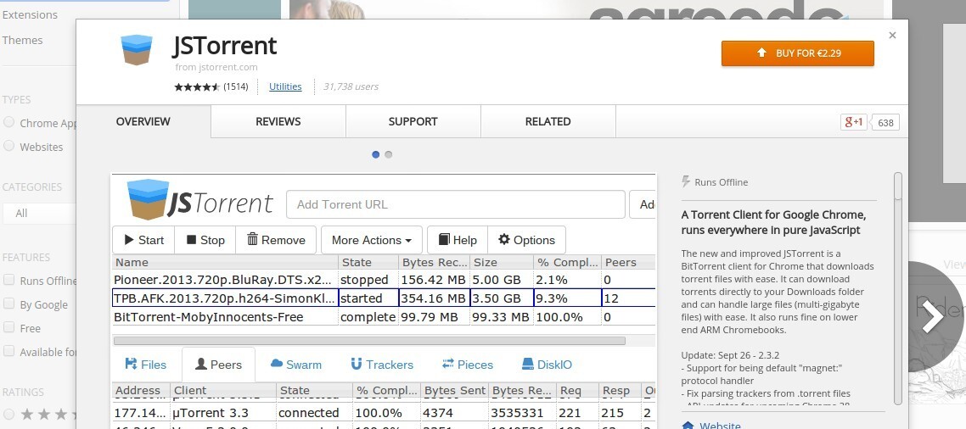This screenshot has width=966, height=429.
Task: Tick the Free feature checkbox
Action: [8, 327]
